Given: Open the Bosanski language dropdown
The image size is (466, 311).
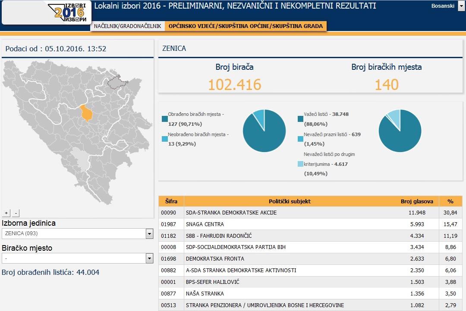Looking at the screenshot, I should [461, 6].
